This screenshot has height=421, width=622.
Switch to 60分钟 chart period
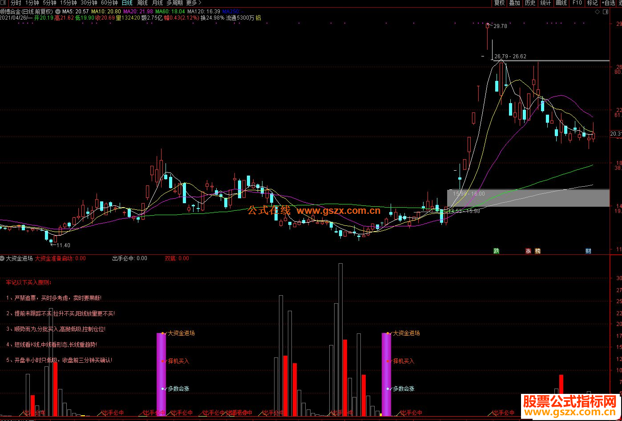coord(109,3)
